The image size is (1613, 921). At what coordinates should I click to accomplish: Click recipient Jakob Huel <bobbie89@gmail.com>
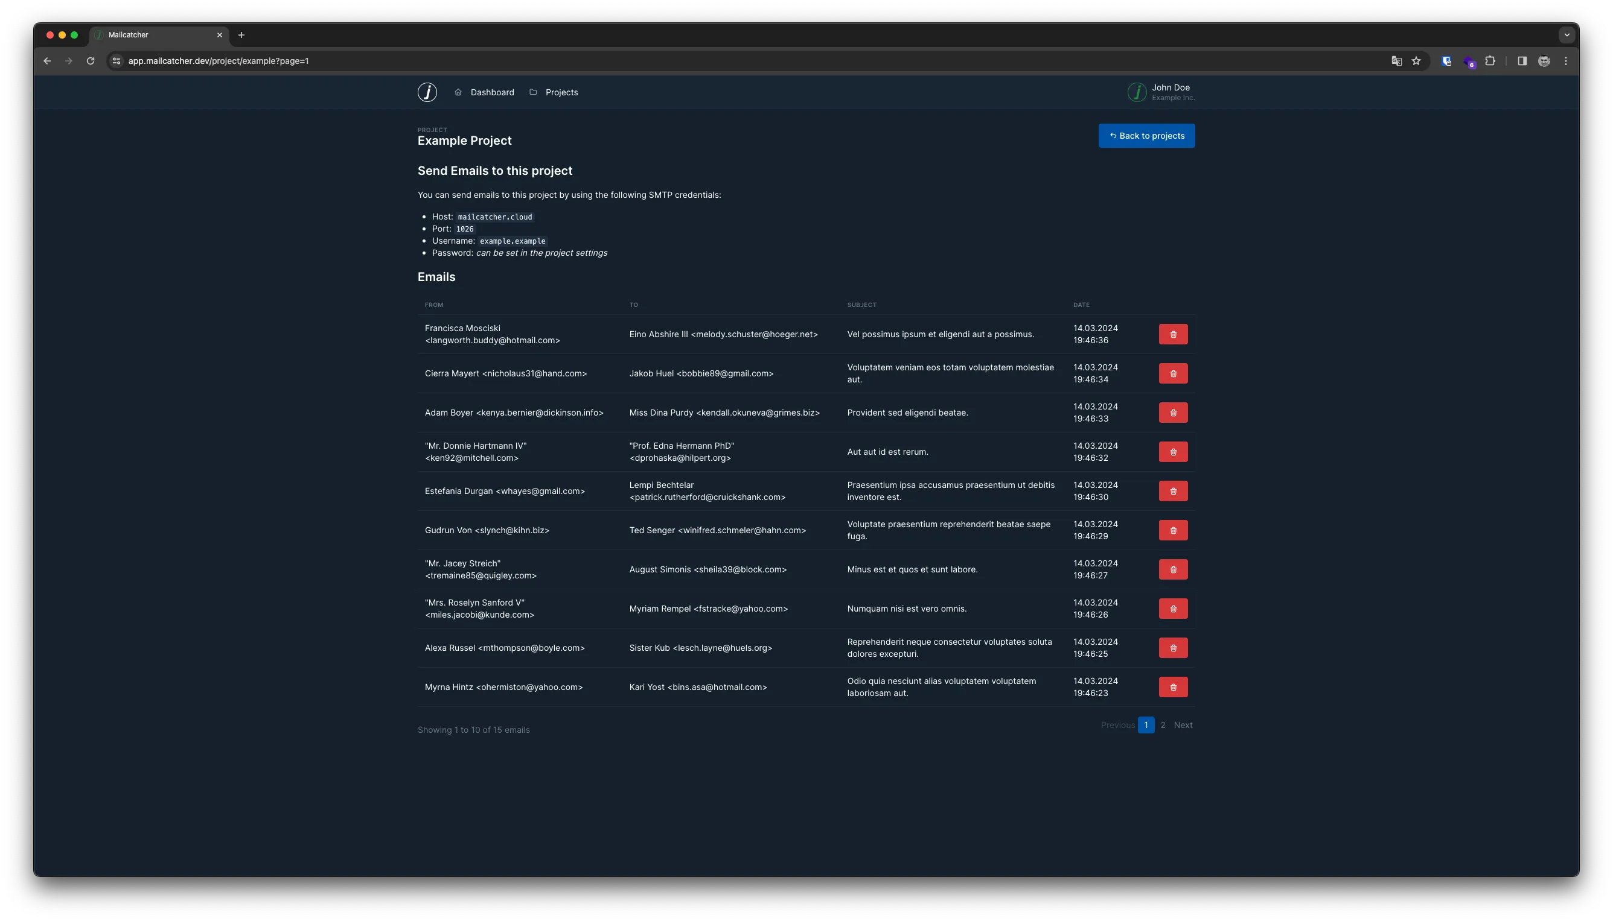701,373
